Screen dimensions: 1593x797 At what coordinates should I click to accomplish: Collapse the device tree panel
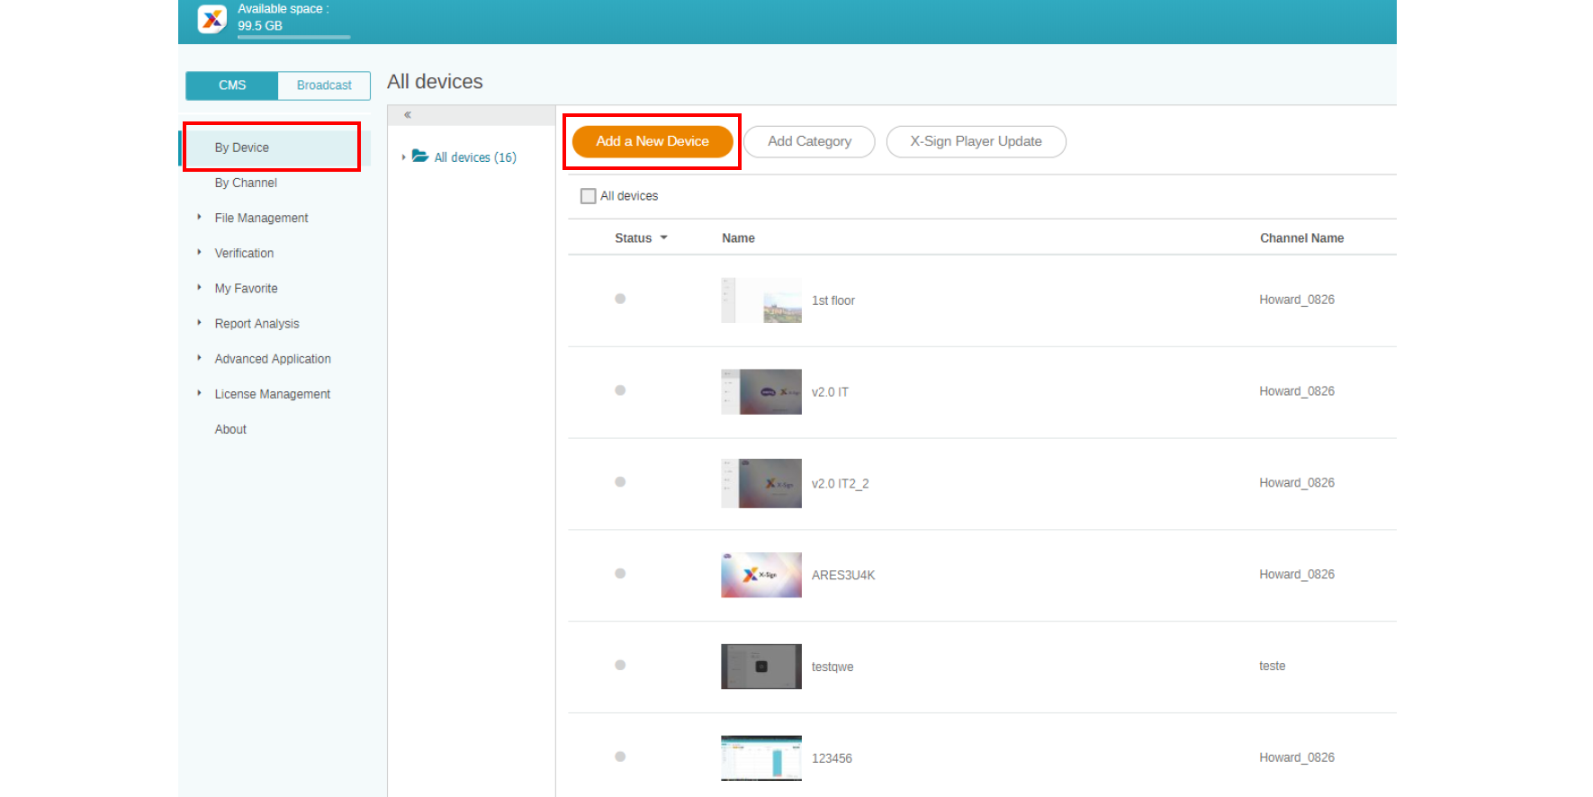pos(408,115)
